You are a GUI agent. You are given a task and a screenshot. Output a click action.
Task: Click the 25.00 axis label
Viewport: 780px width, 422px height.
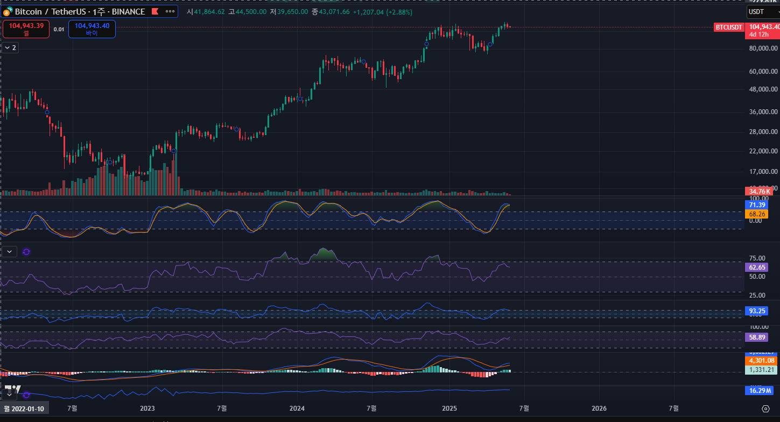757,296
